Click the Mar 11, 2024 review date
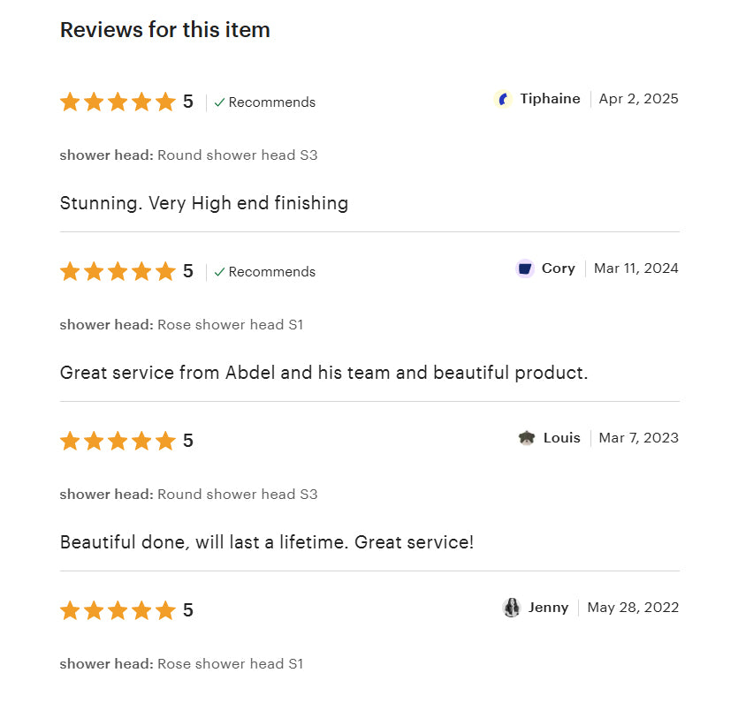 [636, 268]
